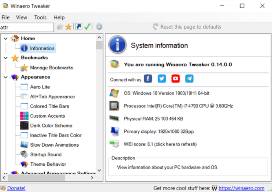Select the Alt+Tab Appearance label
The width and height of the screenshot is (272, 192).
coord(53,97)
